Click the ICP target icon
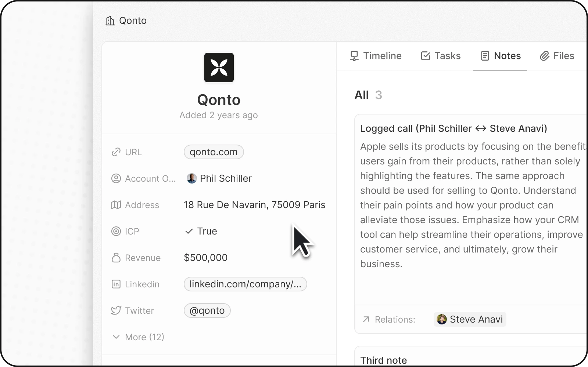This screenshot has height=367, width=588. point(116,231)
